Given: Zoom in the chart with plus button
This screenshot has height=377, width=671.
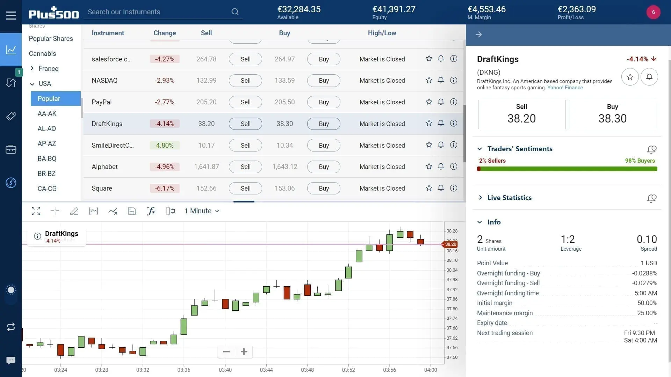Looking at the screenshot, I should (244, 352).
